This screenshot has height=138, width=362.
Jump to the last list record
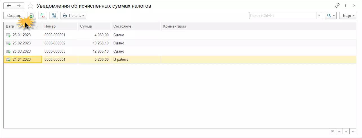[x=353, y=132]
